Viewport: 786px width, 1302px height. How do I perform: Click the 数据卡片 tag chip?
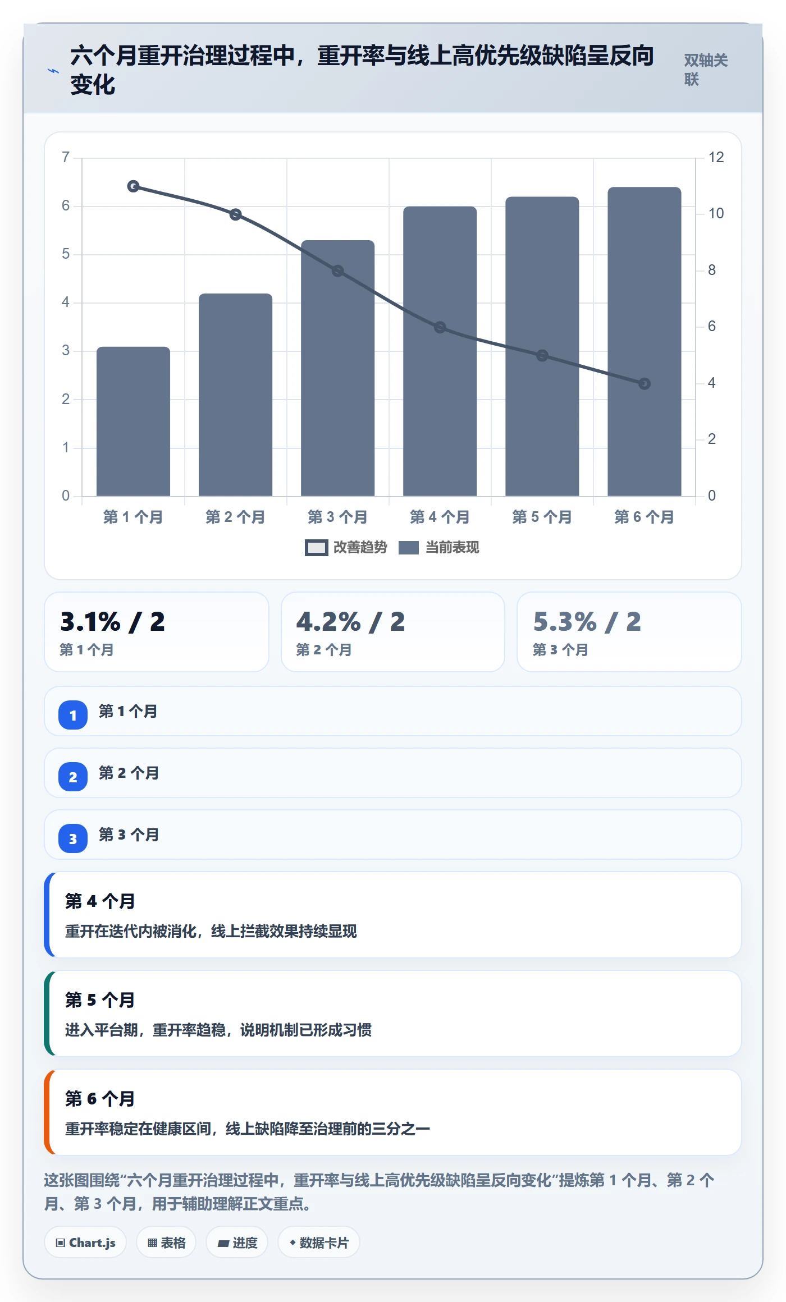click(319, 1243)
